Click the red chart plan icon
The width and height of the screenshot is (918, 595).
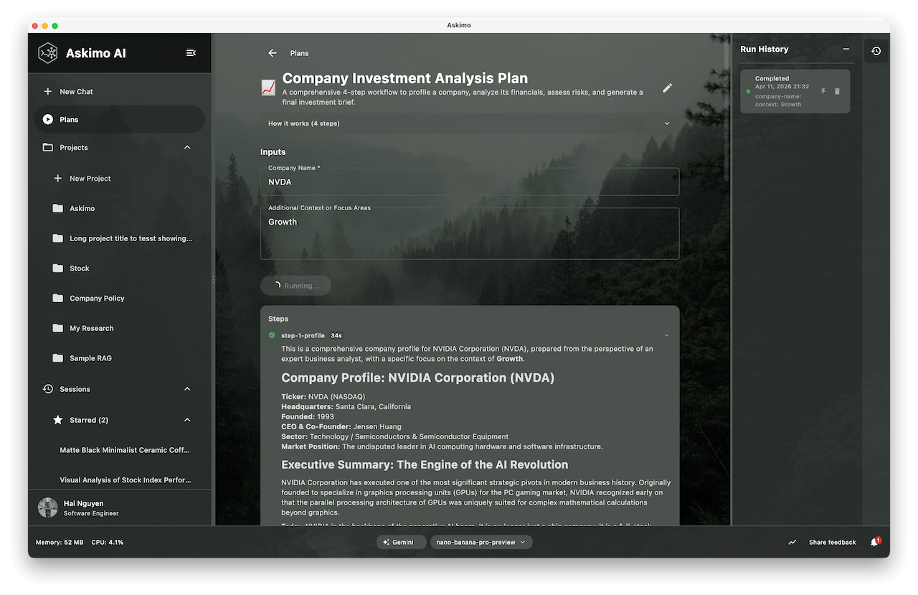[268, 88]
